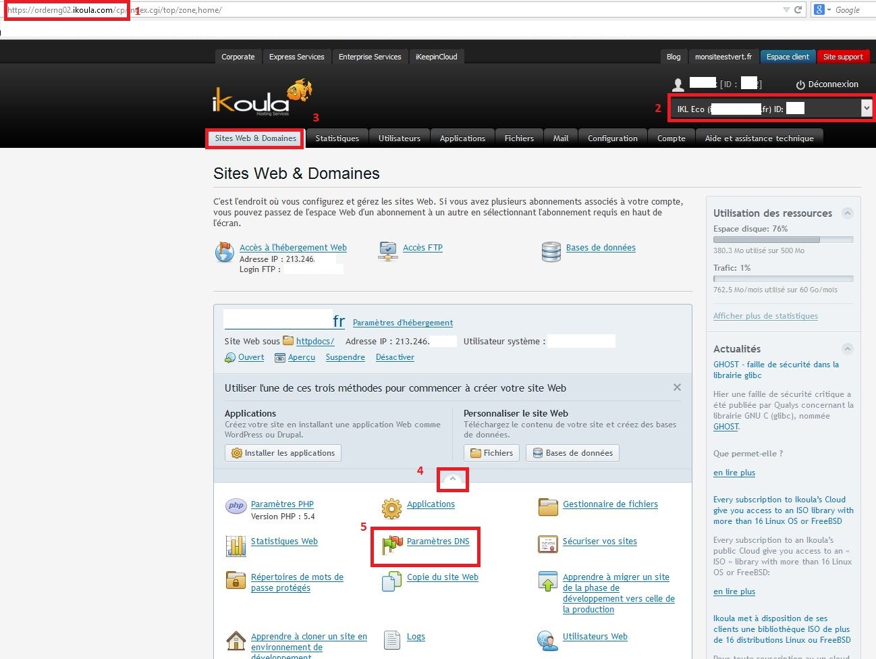
Task: Open the Logs icon
Action: [x=391, y=638]
